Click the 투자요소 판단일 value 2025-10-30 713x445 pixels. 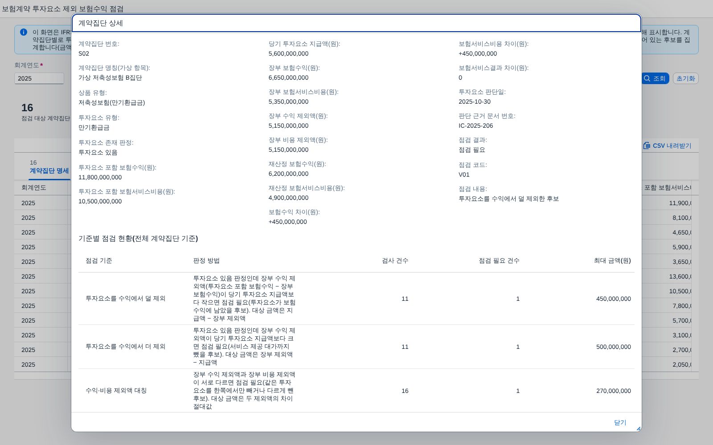pos(475,102)
